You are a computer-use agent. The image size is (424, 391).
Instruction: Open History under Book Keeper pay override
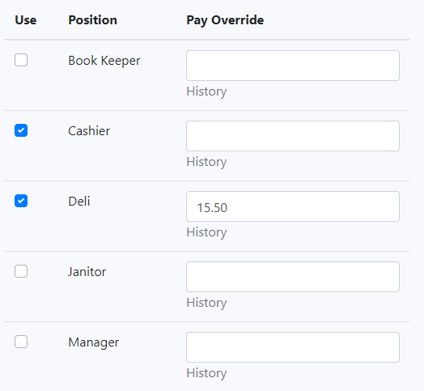[206, 91]
